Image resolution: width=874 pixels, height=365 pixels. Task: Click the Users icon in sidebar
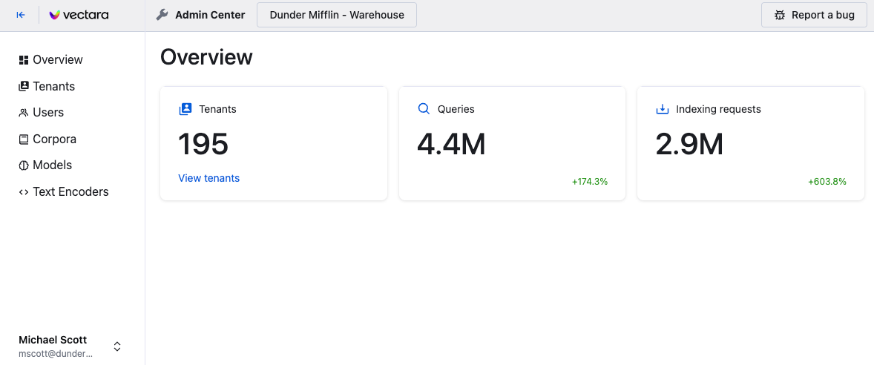click(24, 113)
